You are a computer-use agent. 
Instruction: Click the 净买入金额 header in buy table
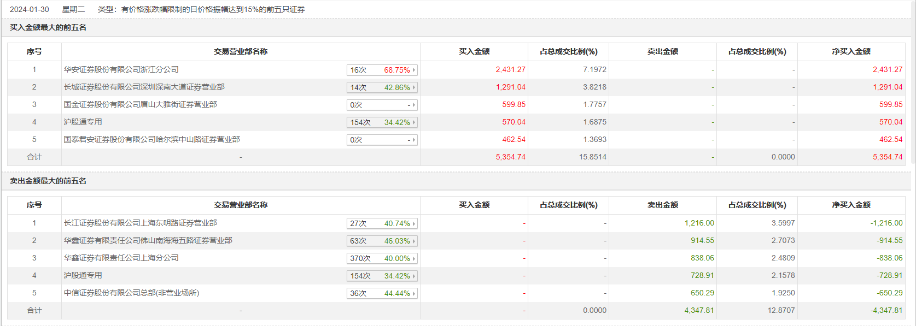tap(851, 51)
